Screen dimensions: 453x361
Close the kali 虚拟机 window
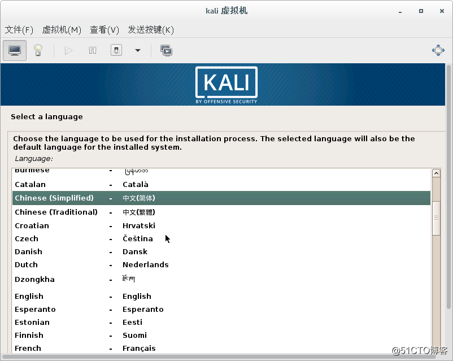442,11
